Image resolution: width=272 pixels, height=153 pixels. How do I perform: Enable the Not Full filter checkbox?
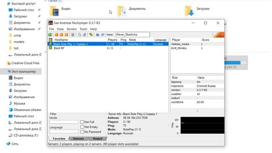(82, 122)
